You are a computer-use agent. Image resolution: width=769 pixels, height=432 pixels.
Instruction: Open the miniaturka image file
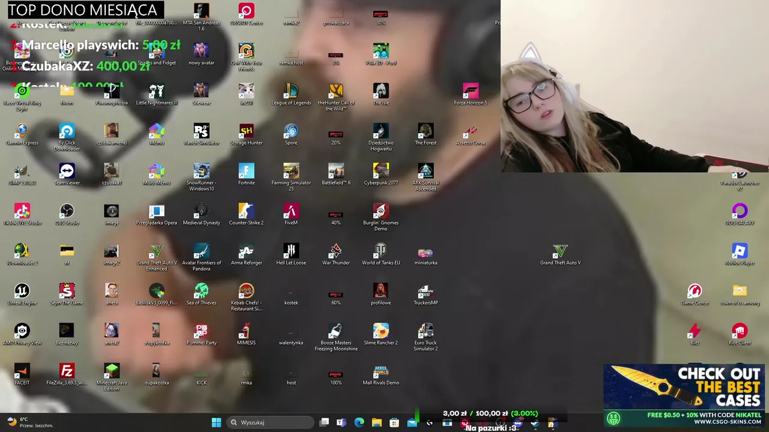click(425, 254)
